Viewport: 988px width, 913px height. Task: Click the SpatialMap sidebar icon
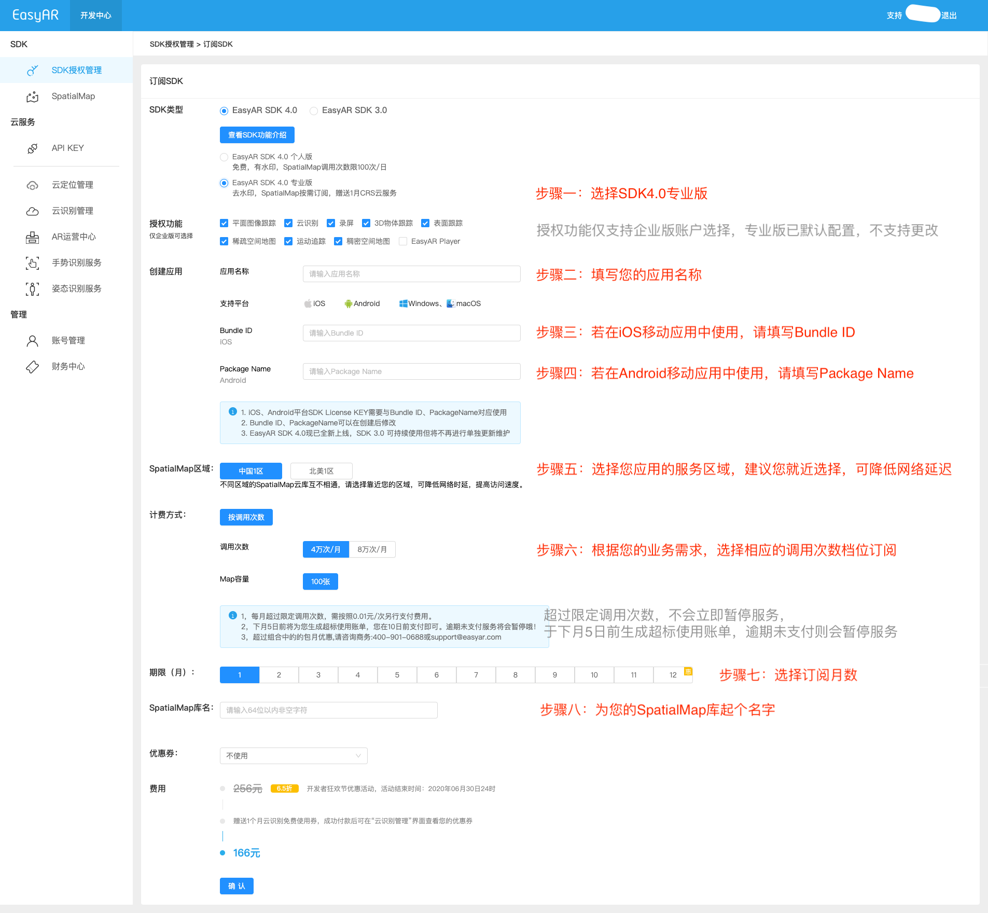click(32, 96)
